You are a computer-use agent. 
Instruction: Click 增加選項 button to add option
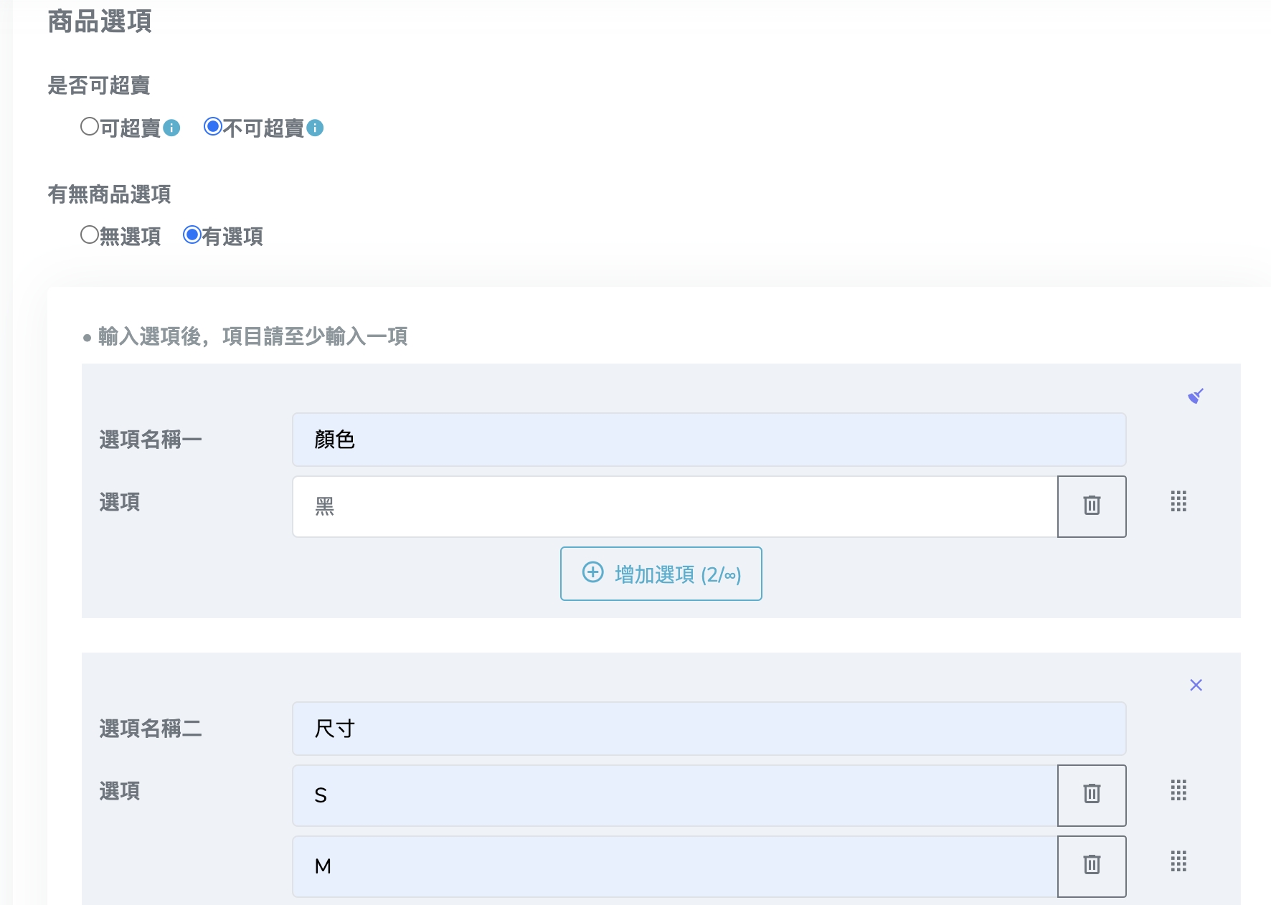(x=661, y=574)
